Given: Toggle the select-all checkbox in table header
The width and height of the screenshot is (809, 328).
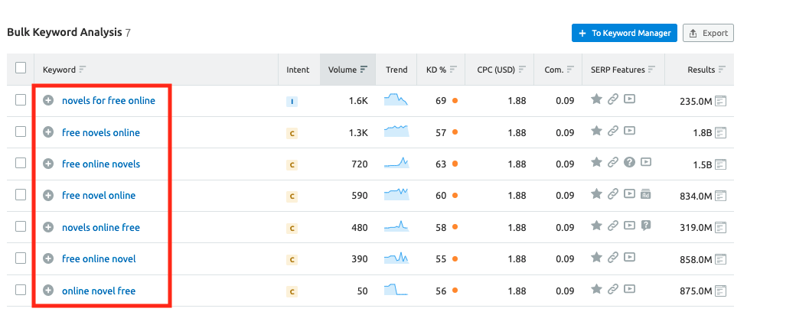Looking at the screenshot, I should [21, 67].
